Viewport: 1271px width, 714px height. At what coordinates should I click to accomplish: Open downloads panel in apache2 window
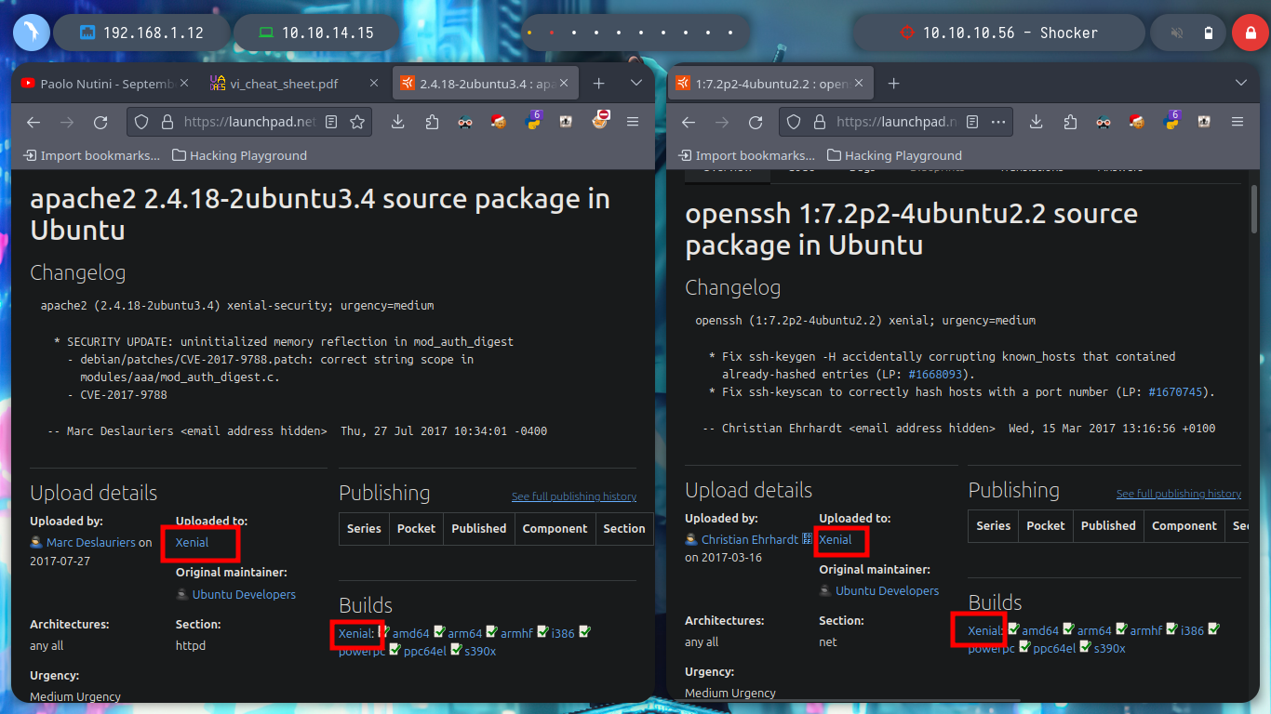coord(398,122)
